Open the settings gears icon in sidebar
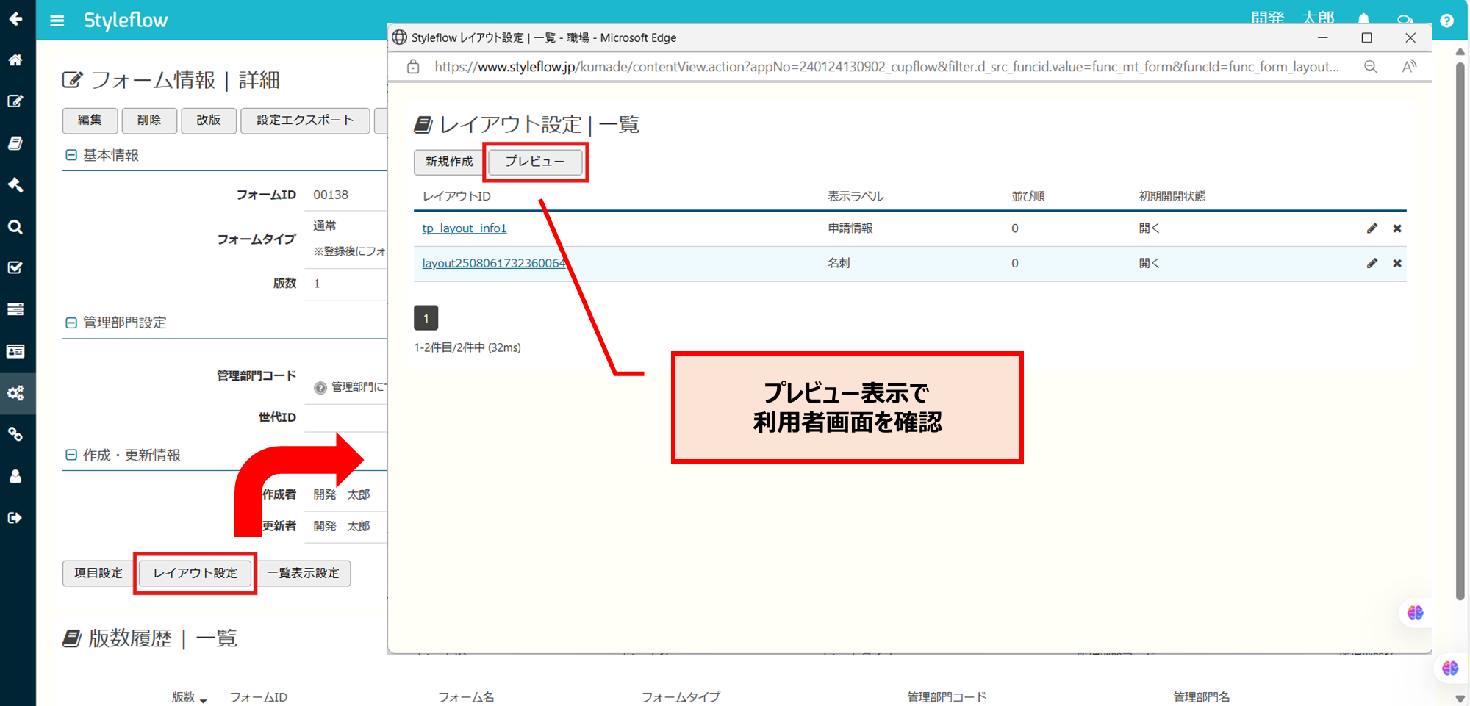The image size is (1470, 706). [x=15, y=393]
